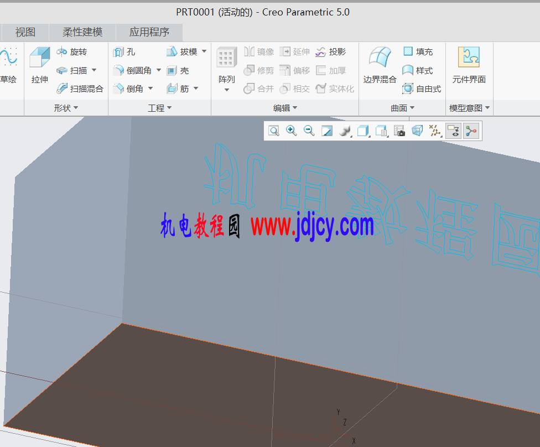Click the 实体化 (Solidify) tool

coord(335,89)
